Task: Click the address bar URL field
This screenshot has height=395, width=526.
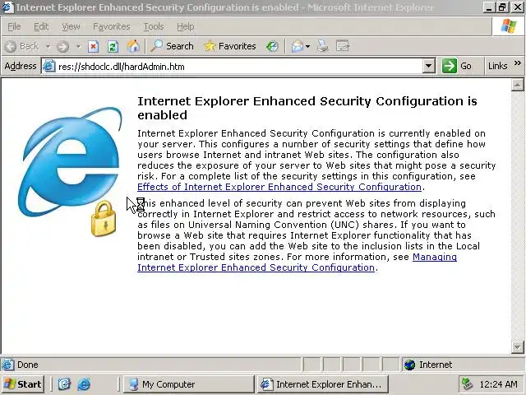Action: click(239, 67)
